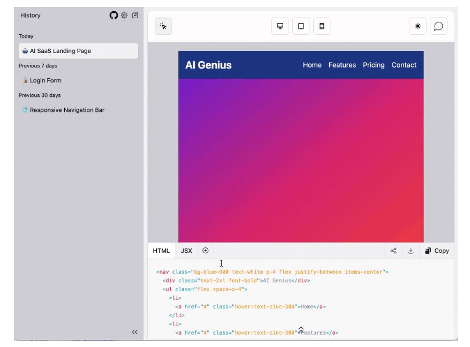Activate the element select cursor tool

click(163, 26)
